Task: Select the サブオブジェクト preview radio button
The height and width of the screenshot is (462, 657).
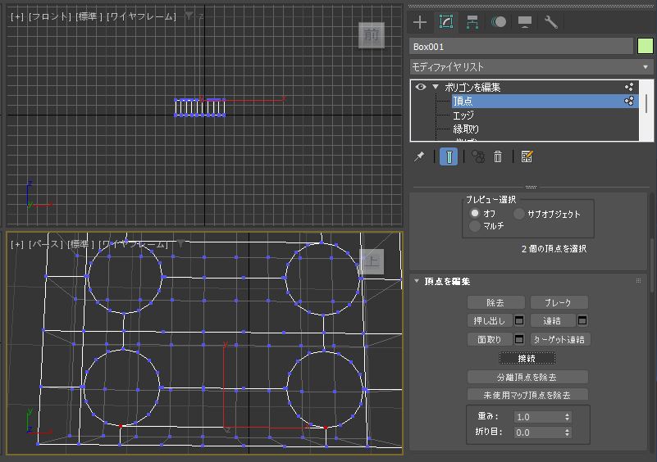Action: point(519,214)
